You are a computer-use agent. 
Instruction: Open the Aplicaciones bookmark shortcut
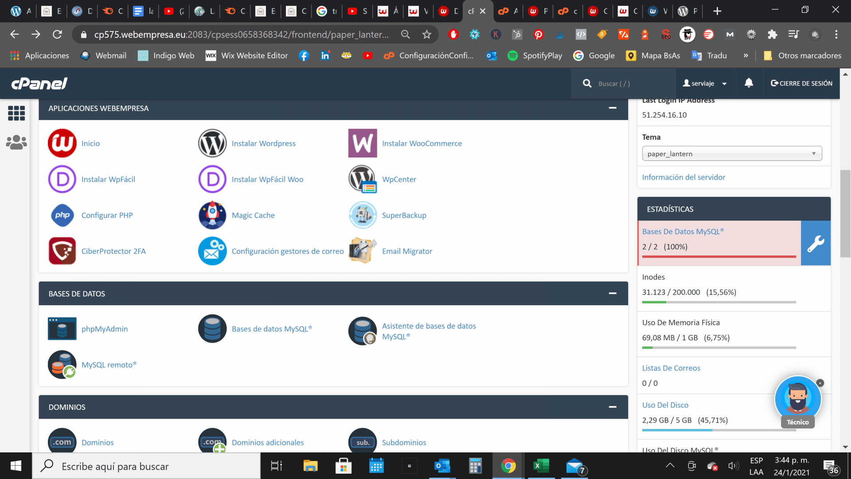39,55
